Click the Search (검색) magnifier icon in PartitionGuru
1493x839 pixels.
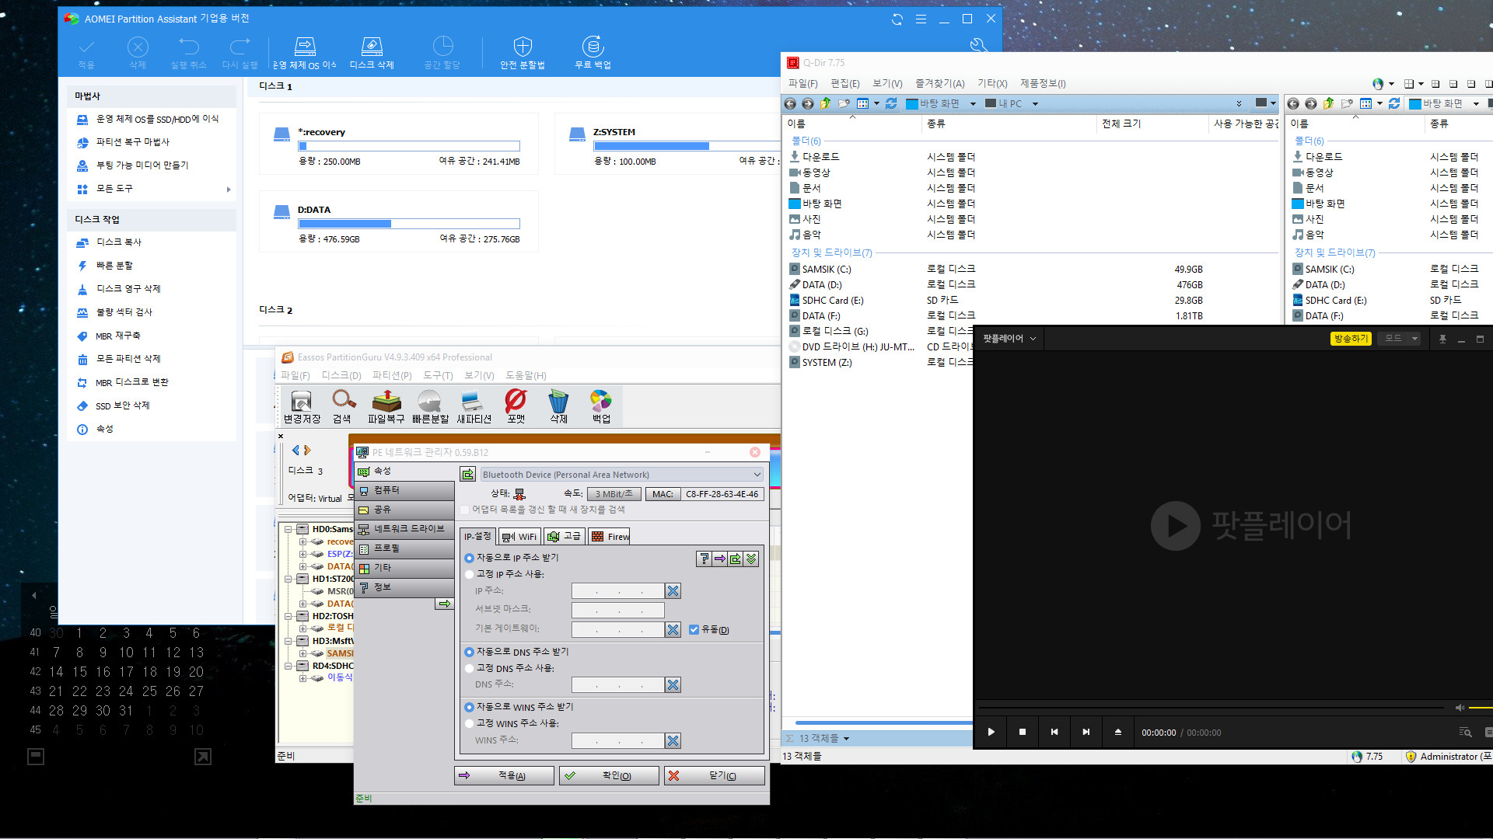[343, 400]
